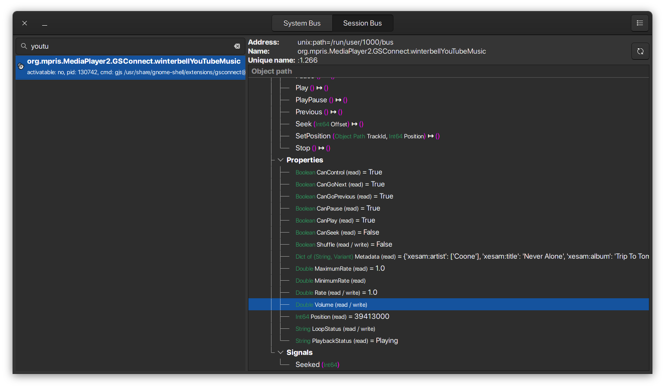Viewport: 665px width, 388px height.
Task: Invoke the Play method
Action: pyautogui.click(x=302, y=88)
